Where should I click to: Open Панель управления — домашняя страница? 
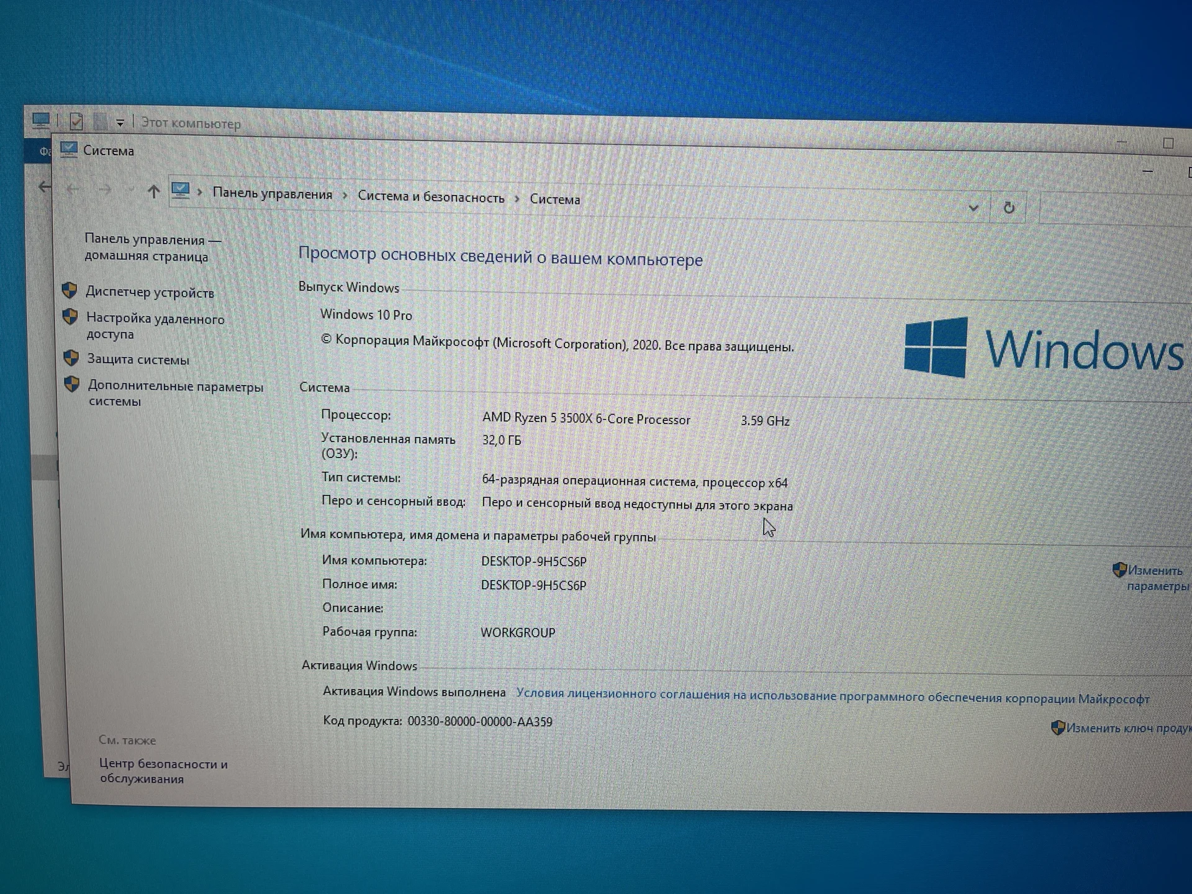click(x=153, y=248)
